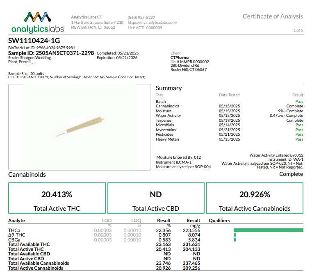The height and width of the screenshot is (280, 312).
Task: Click the SW1110424-1G sample heading
Action: click(34, 41)
